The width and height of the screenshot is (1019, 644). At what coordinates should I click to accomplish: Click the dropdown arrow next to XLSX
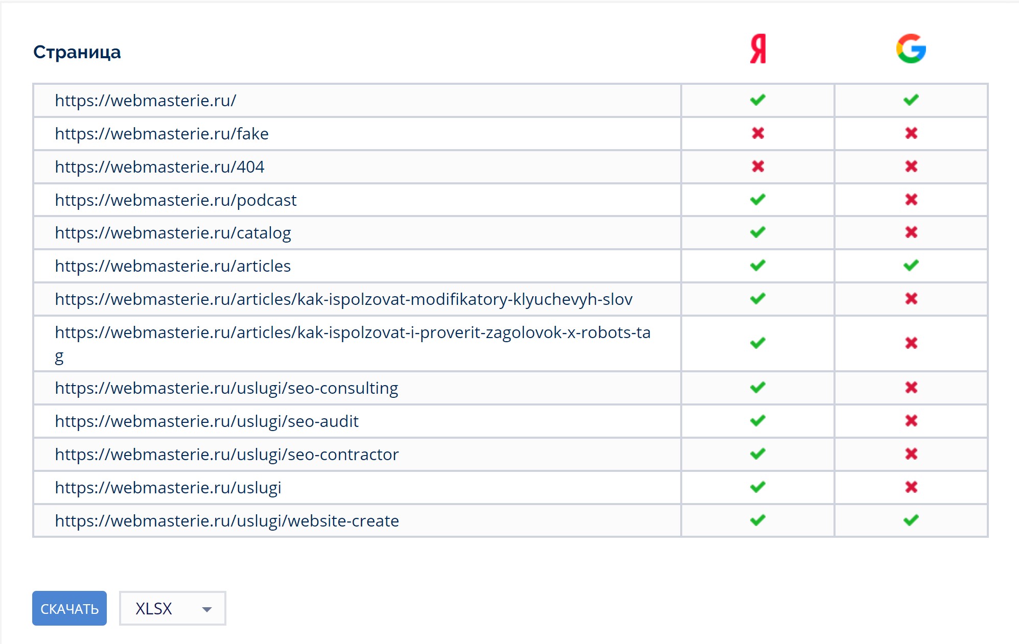[207, 609]
